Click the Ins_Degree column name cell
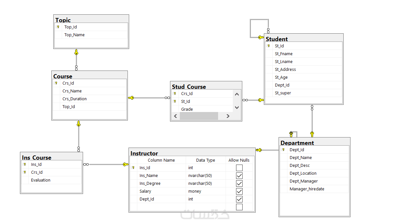This screenshot has height=224, width=410. (162, 184)
